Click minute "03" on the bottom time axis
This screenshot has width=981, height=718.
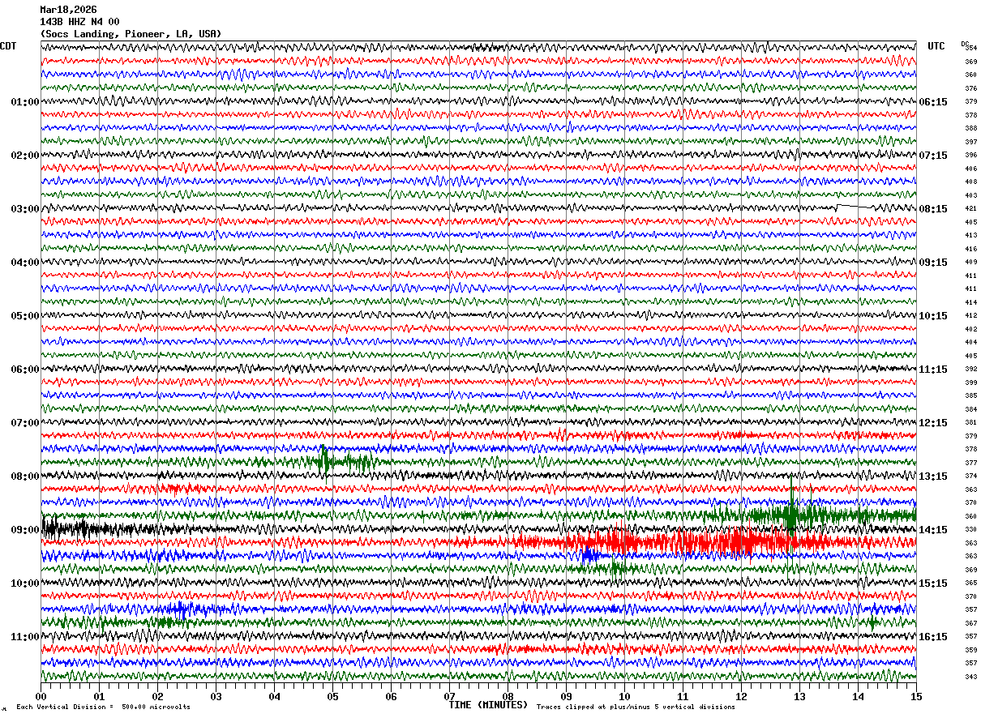tap(216, 696)
